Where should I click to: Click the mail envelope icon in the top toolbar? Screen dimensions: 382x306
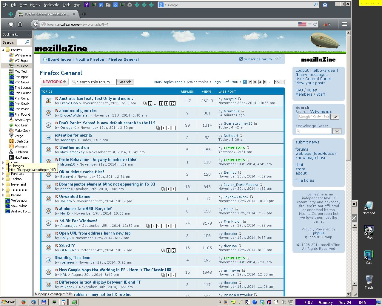(x=325, y=5)
